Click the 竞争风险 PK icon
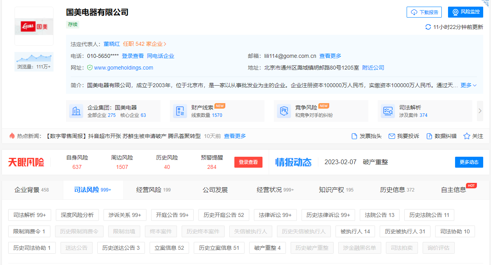The width and height of the screenshot is (491, 265). [x=284, y=111]
